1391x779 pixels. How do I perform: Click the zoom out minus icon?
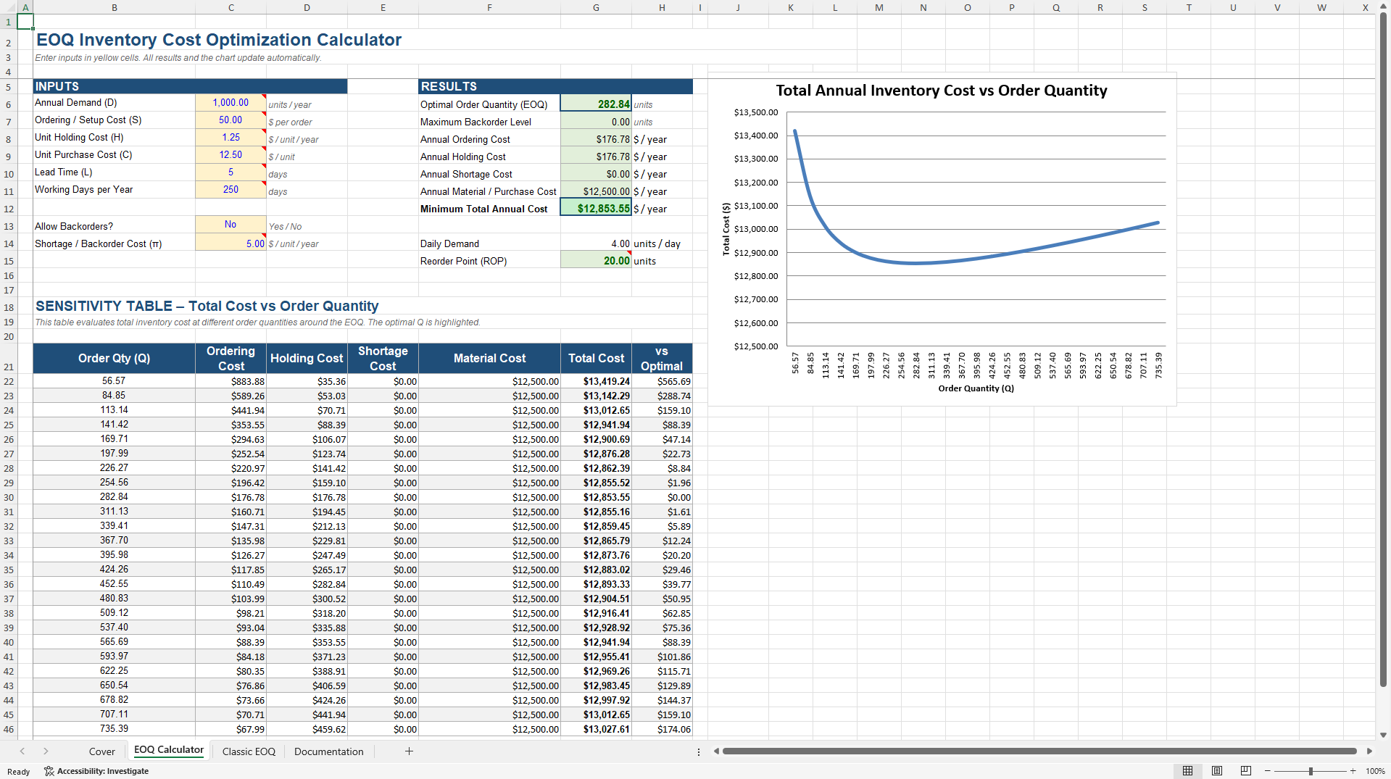point(1267,771)
